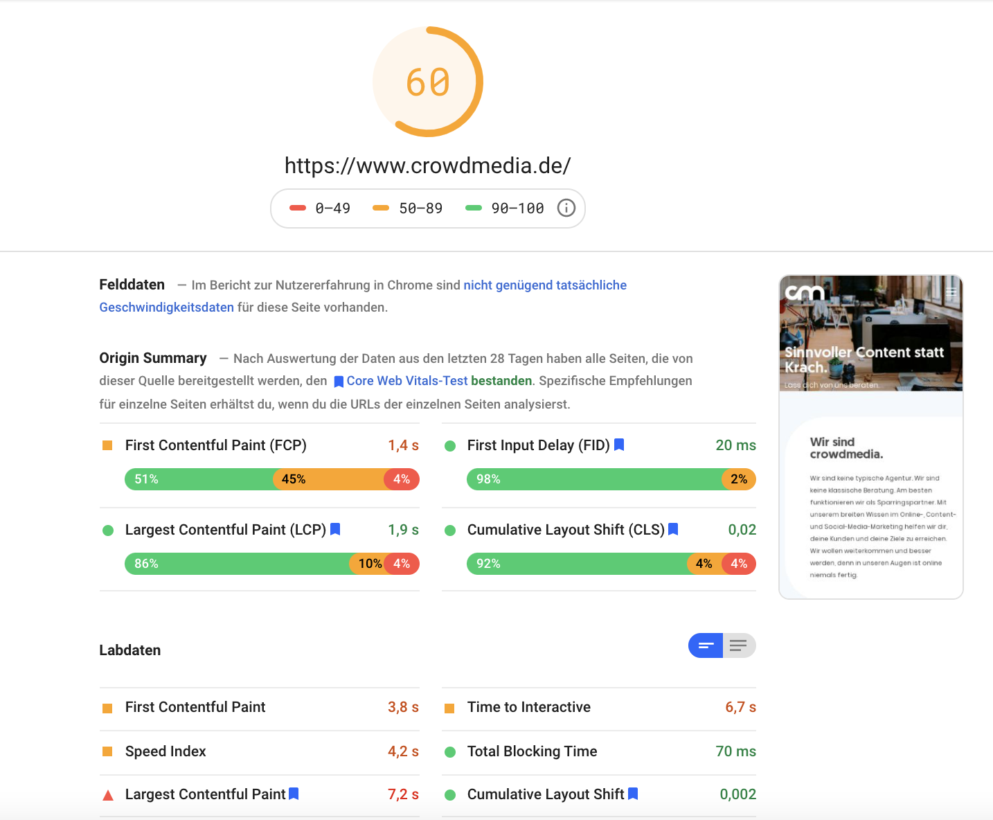
Task: Click the cm logo in page preview
Action: click(804, 292)
